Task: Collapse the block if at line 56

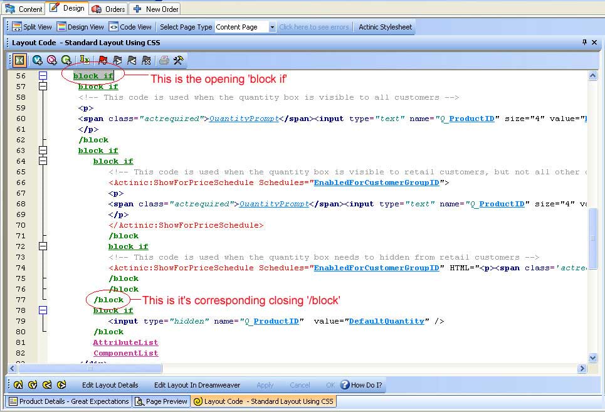Action: point(43,76)
